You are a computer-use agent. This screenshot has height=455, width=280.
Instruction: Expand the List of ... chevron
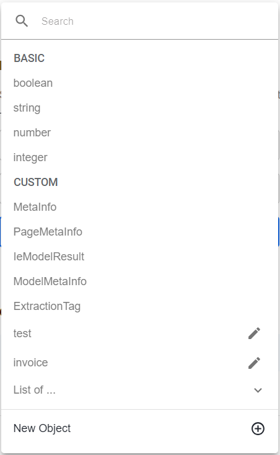pyautogui.click(x=258, y=391)
